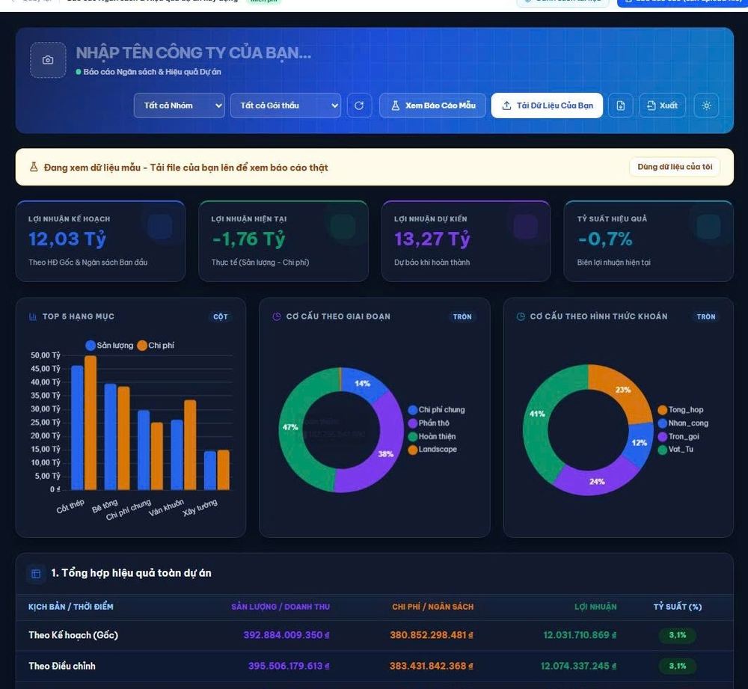Click the pie icon beside Cơ Cấu Theo Hình Thức Khoán
This screenshot has width=748, height=689.
[x=521, y=316]
